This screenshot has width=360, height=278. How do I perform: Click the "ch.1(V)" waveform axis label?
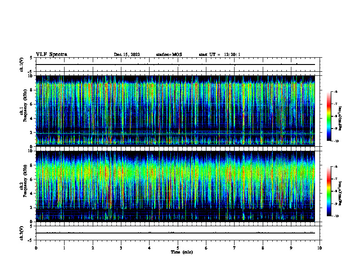tap(22, 65)
